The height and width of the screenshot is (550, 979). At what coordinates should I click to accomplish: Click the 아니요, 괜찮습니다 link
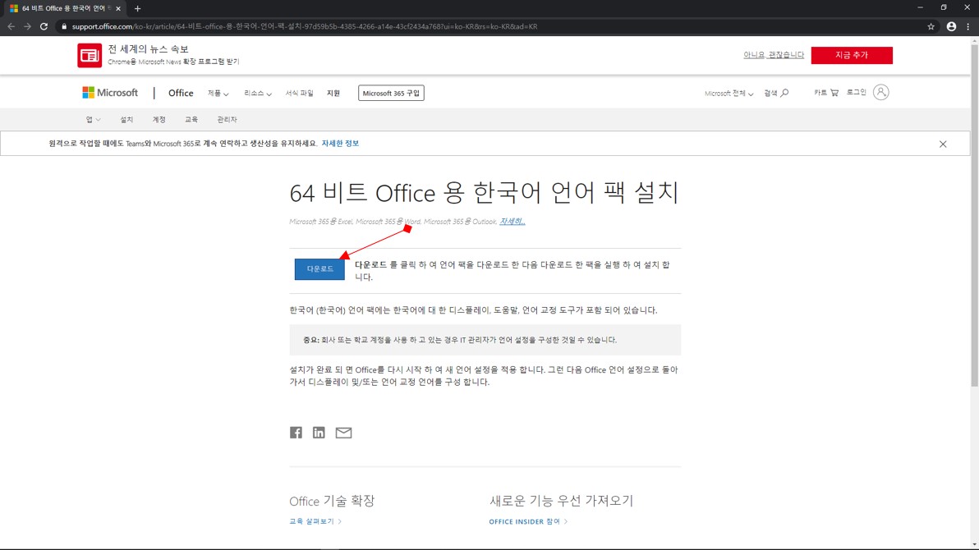pyautogui.click(x=774, y=55)
